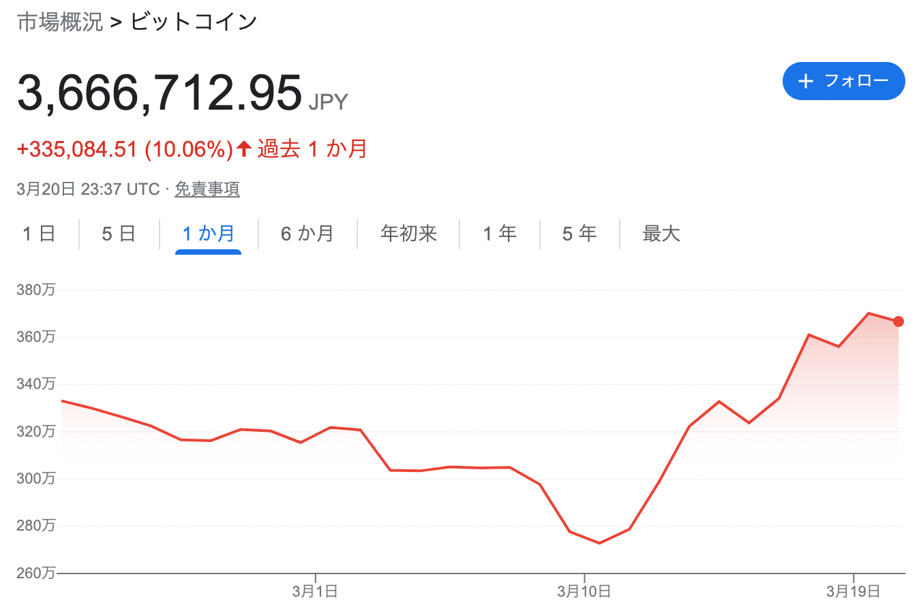Screen dimensions: 919x613
Task: Click the 3月10日 axis marker
Action: click(x=584, y=591)
